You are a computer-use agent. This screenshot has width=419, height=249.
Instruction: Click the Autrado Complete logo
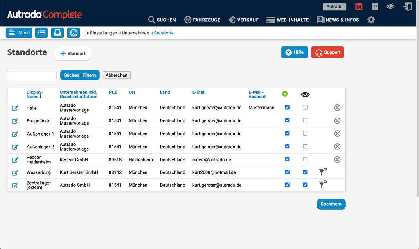[44, 14]
